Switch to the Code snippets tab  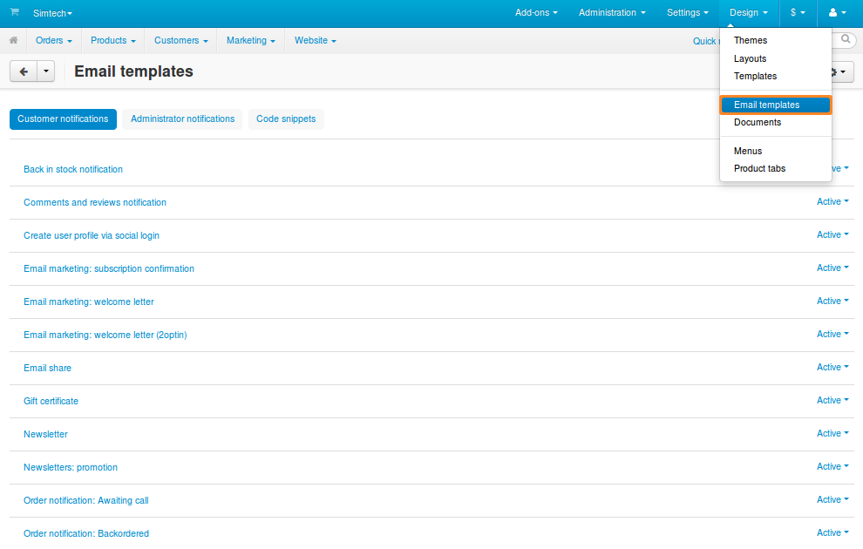coord(286,119)
